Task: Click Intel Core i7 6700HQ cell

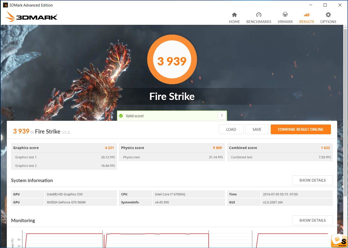Action: (x=189, y=194)
